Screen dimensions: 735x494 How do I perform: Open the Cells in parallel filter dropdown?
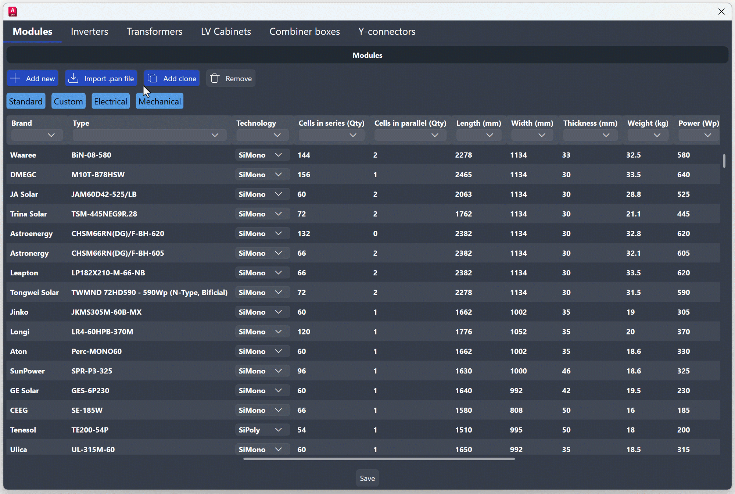(410, 135)
